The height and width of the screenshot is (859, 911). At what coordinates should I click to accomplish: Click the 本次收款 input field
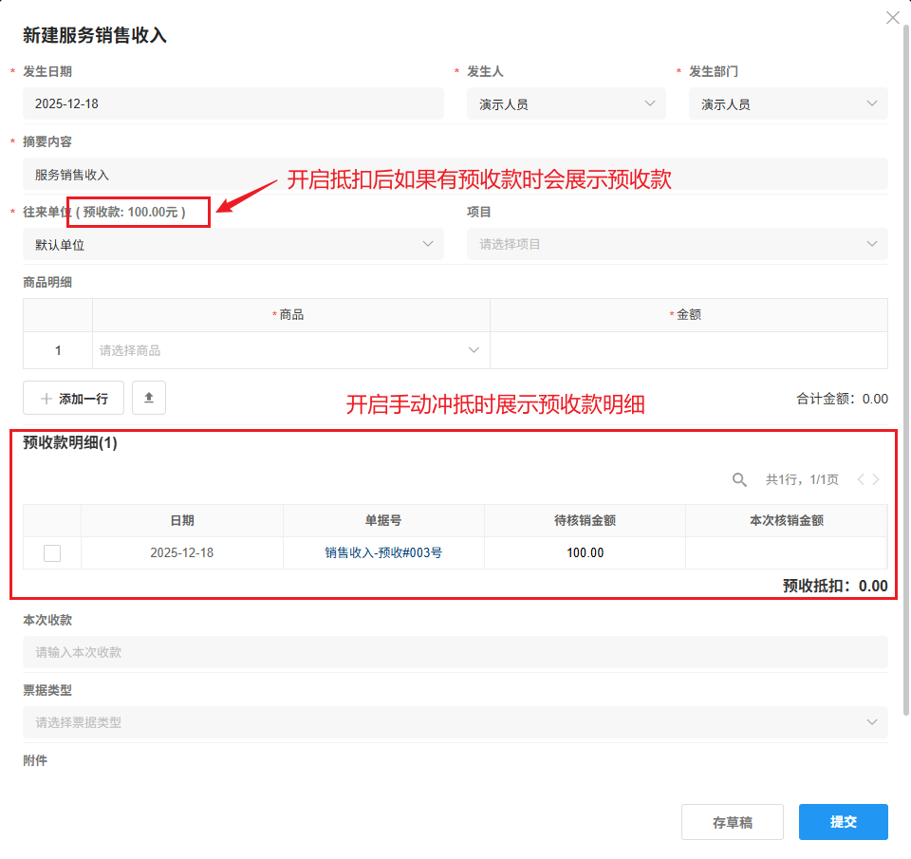455,652
